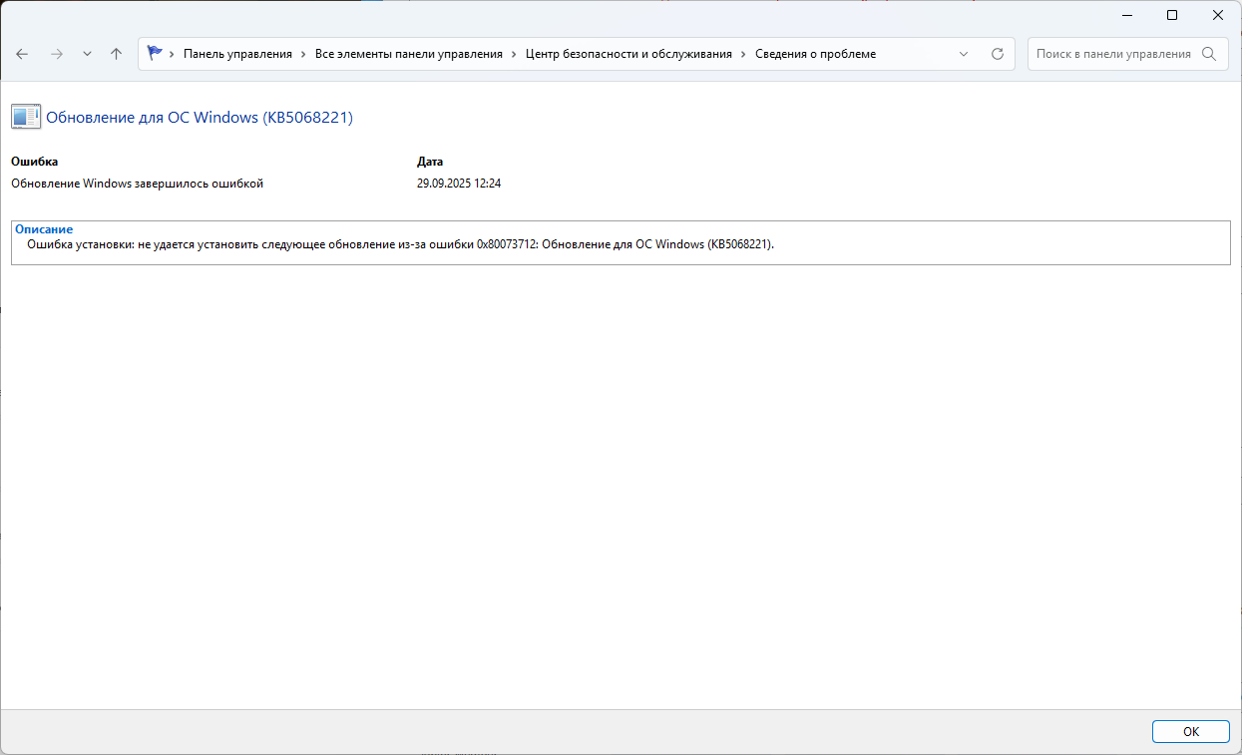This screenshot has width=1242, height=755.
Task: Open the Панель управления breadcrumb
Action: click(x=237, y=54)
